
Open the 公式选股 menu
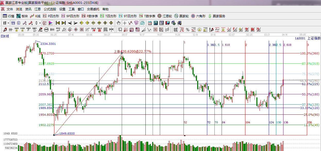coord(50,9)
